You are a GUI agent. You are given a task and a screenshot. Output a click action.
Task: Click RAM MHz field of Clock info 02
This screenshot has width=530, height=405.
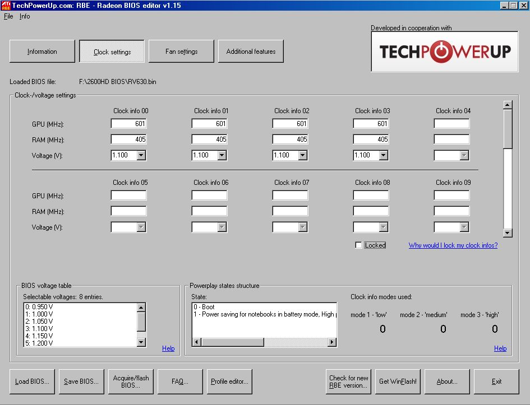click(x=290, y=139)
